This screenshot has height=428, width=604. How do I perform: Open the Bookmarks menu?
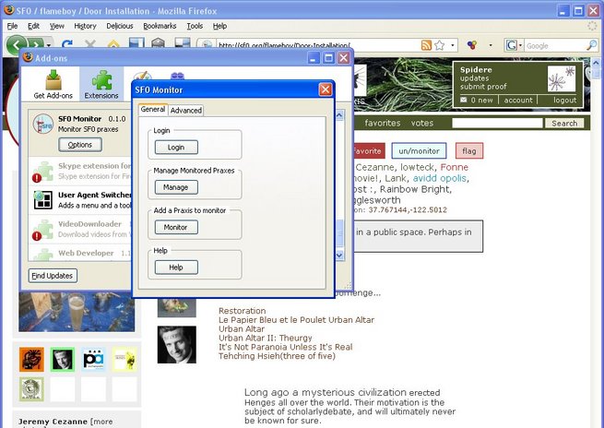tap(160, 26)
